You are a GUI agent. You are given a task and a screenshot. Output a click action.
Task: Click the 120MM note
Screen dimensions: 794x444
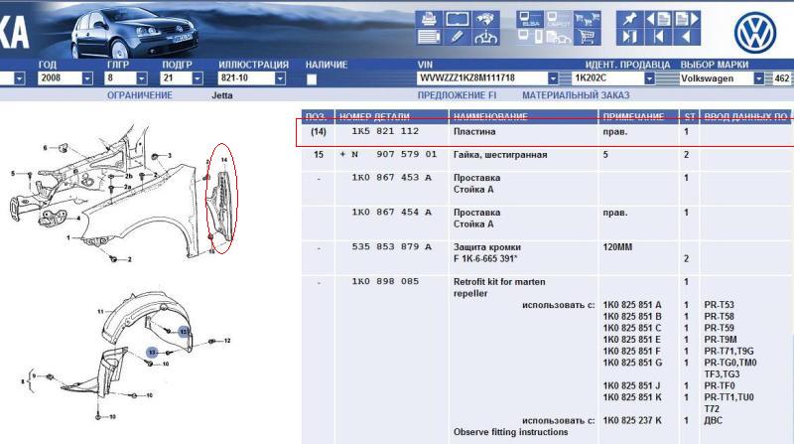click(x=617, y=247)
